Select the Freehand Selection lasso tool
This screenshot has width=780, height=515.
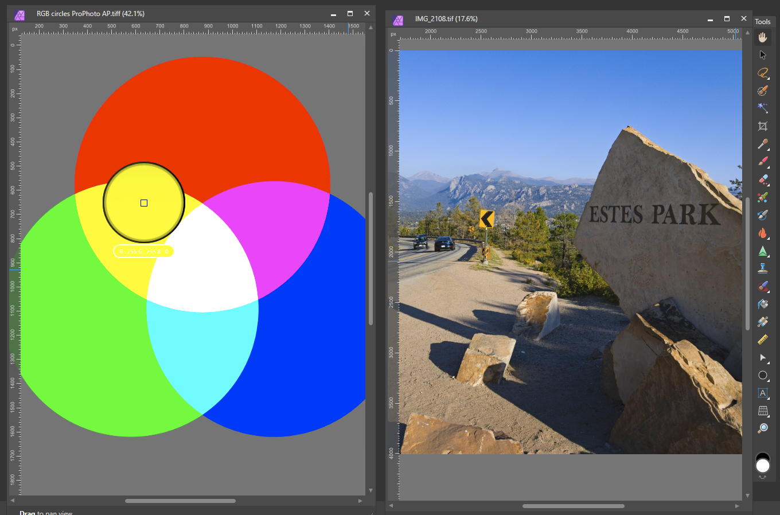(x=763, y=73)
